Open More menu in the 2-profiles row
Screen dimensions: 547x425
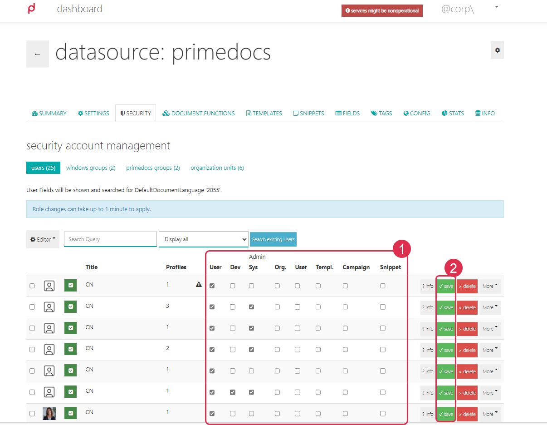490,350
